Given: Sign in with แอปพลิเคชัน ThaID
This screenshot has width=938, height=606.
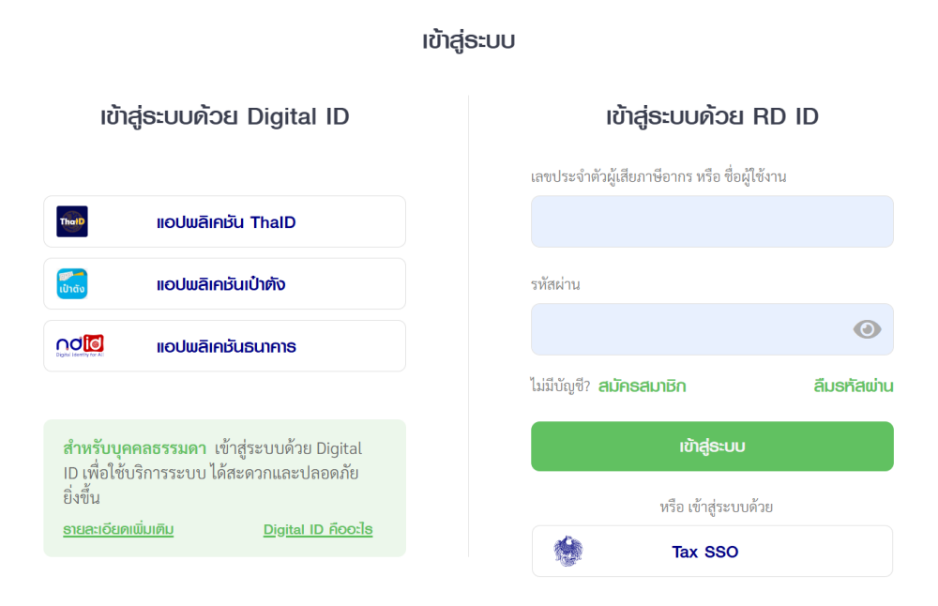Looking at the screenshot, I should (225, 222).
